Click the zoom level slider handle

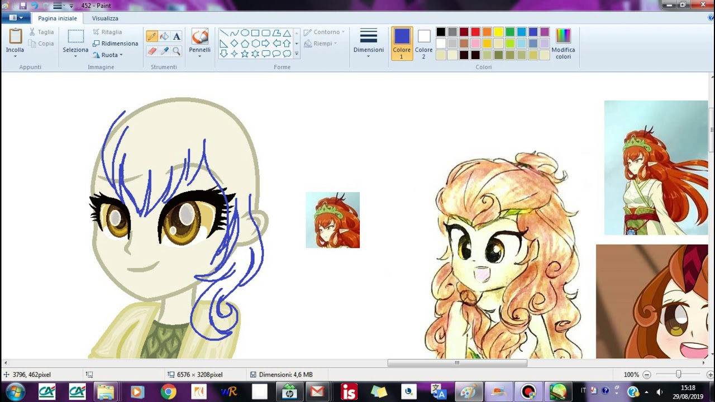click(679, 375)
